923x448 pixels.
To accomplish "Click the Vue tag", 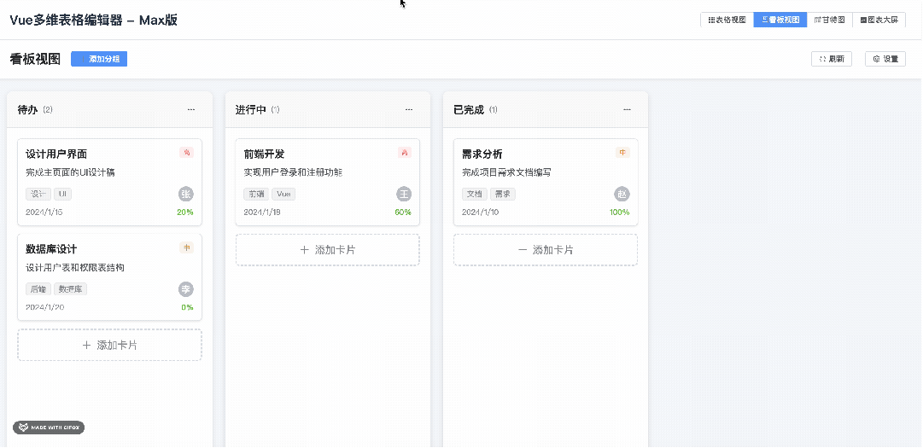I will coord(283,194).
